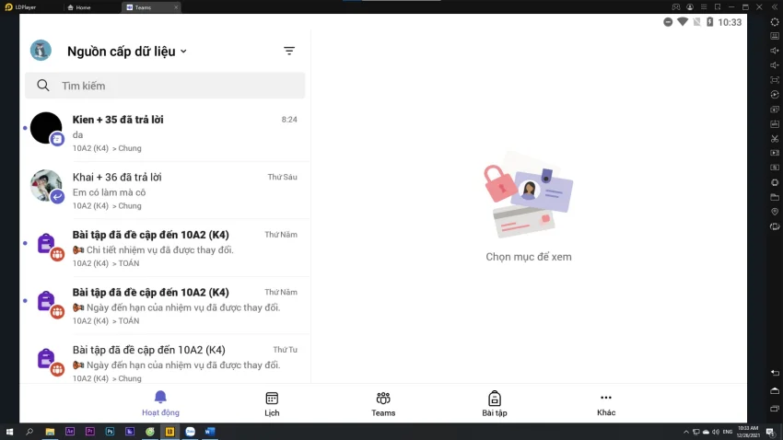Open Adobe After Effects from taskbar
This screenshot has height=440, width=783.
pyautogui.click(x=70, y=432)
